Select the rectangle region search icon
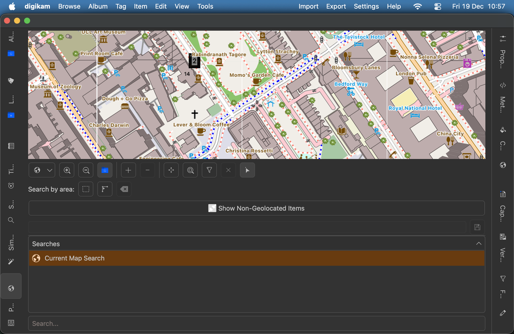514x334 pixels. 86,189
